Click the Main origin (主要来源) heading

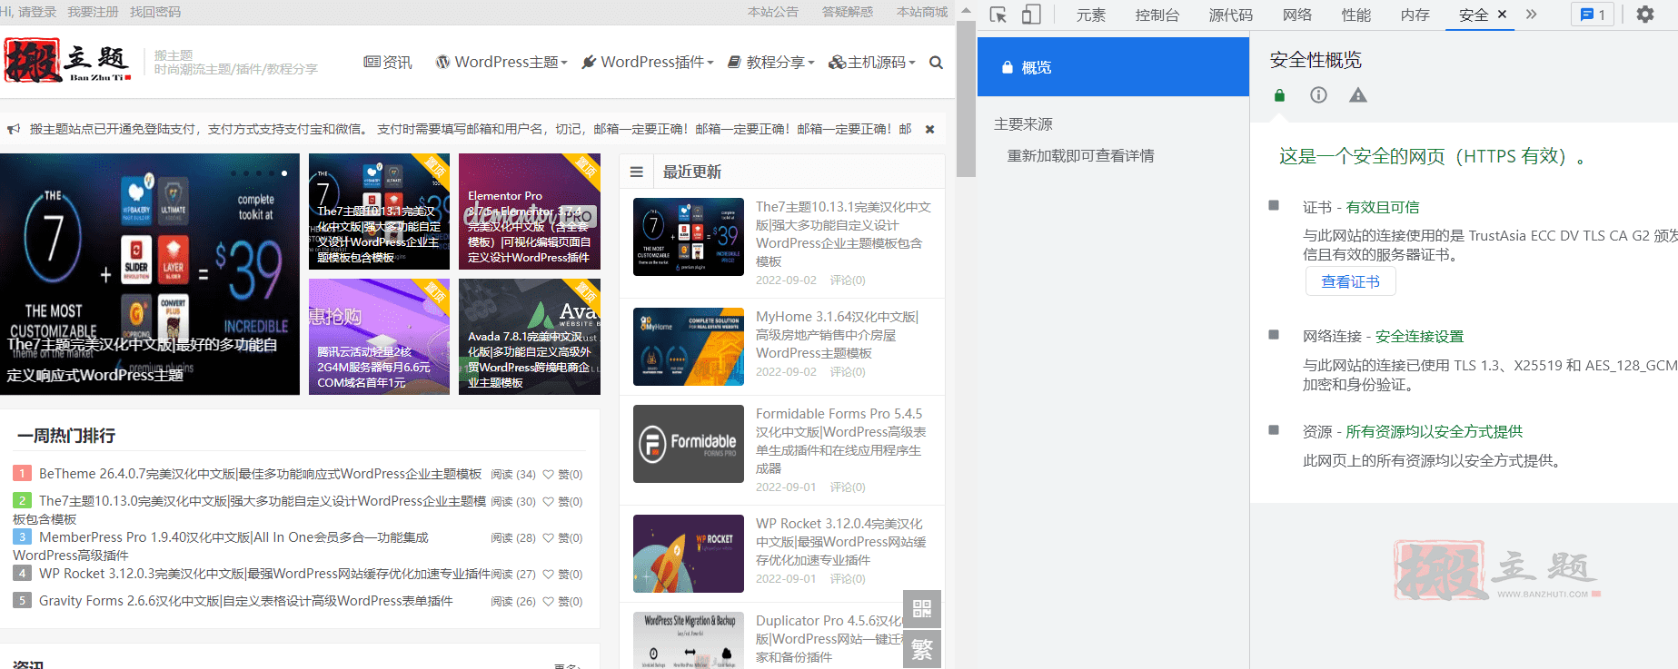pyautogui.click(x=1023, y=123)
